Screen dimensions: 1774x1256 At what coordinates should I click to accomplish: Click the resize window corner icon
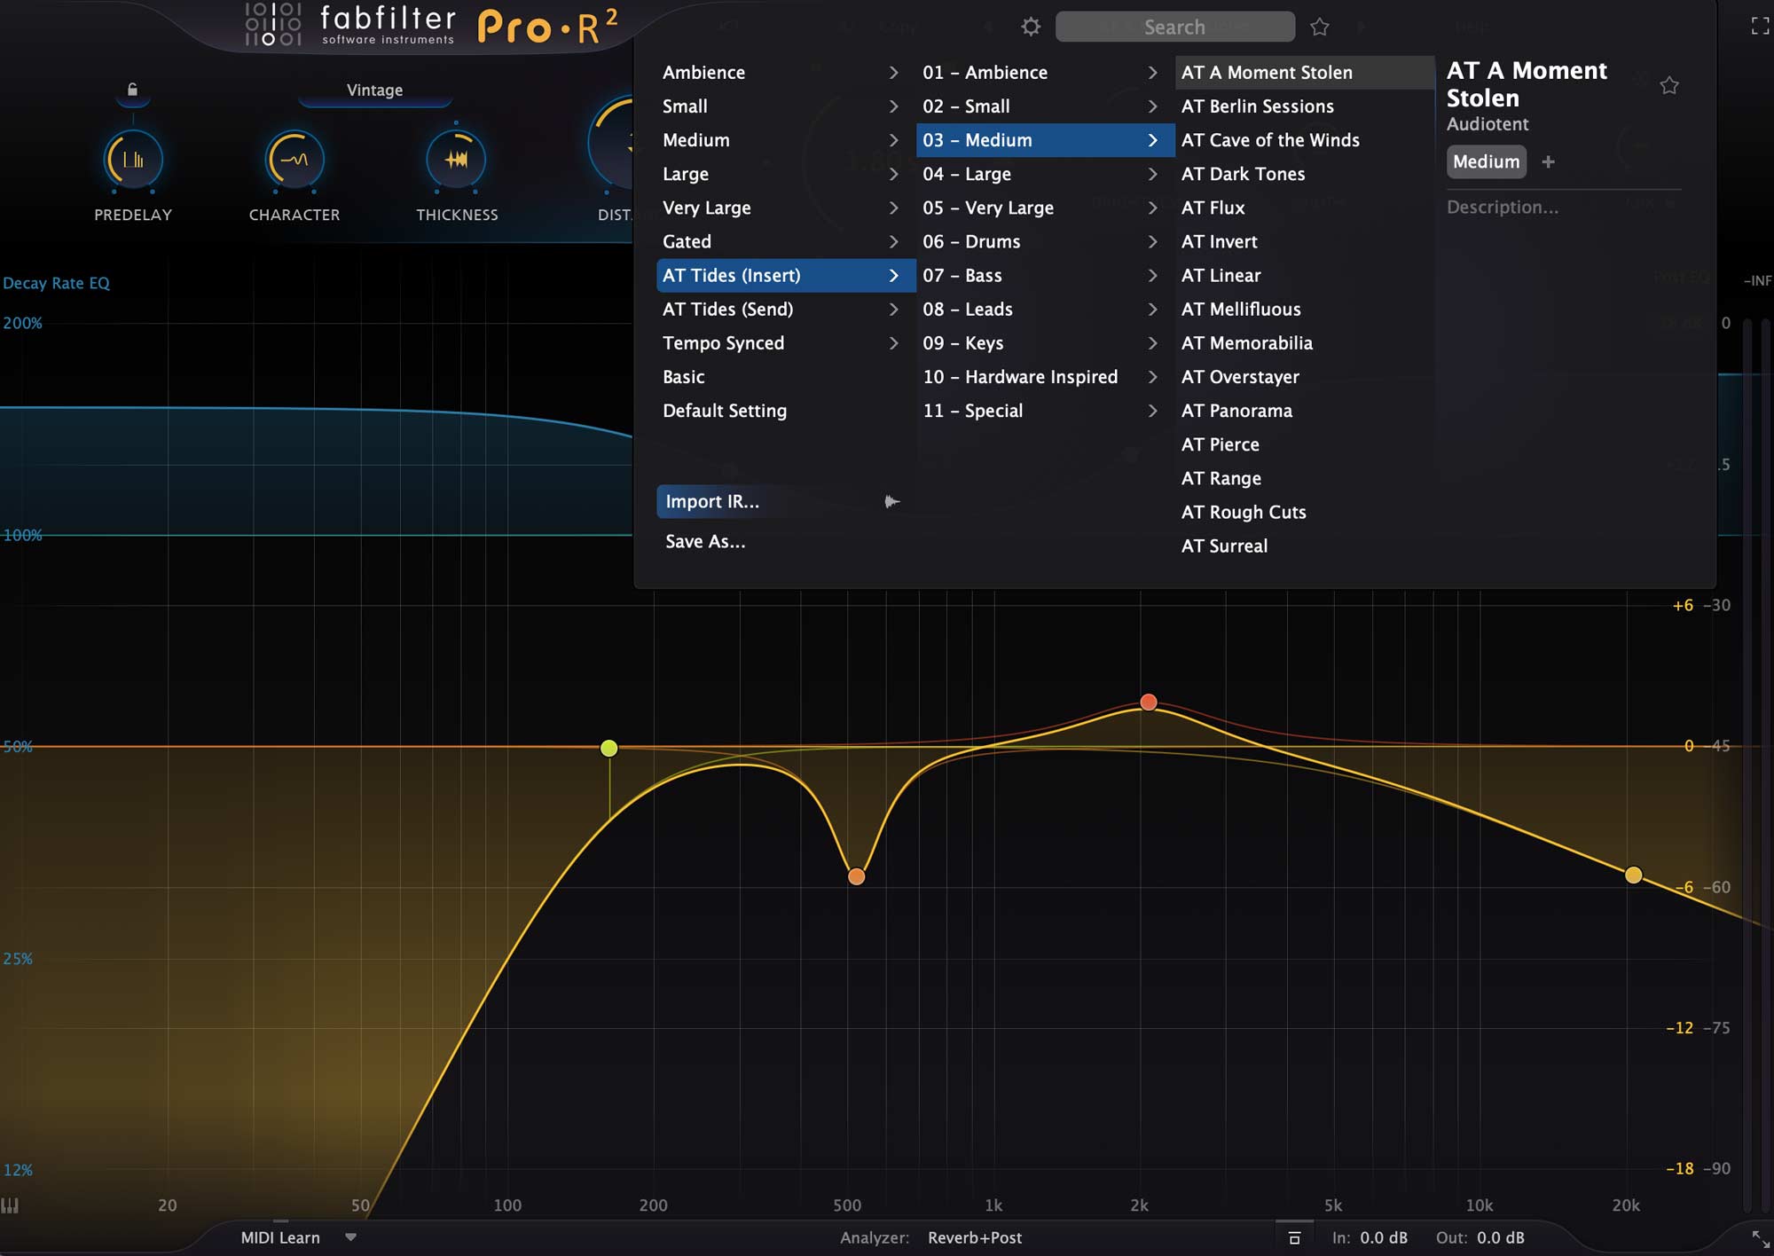[x=1760, y=1238]
